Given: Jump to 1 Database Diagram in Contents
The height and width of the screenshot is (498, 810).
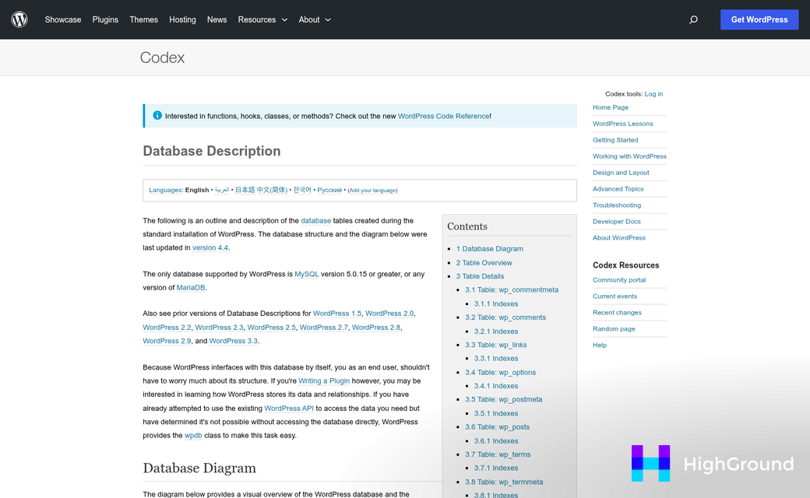Looking at the screenshot, I should pos(490,249).
